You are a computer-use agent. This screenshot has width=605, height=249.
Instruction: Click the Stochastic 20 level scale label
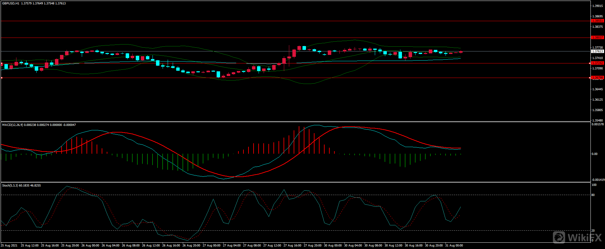593,231
